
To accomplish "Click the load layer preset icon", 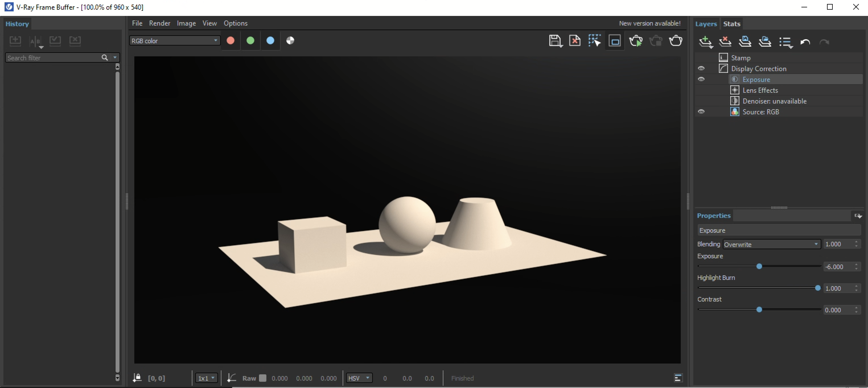I will pos(765,42).
